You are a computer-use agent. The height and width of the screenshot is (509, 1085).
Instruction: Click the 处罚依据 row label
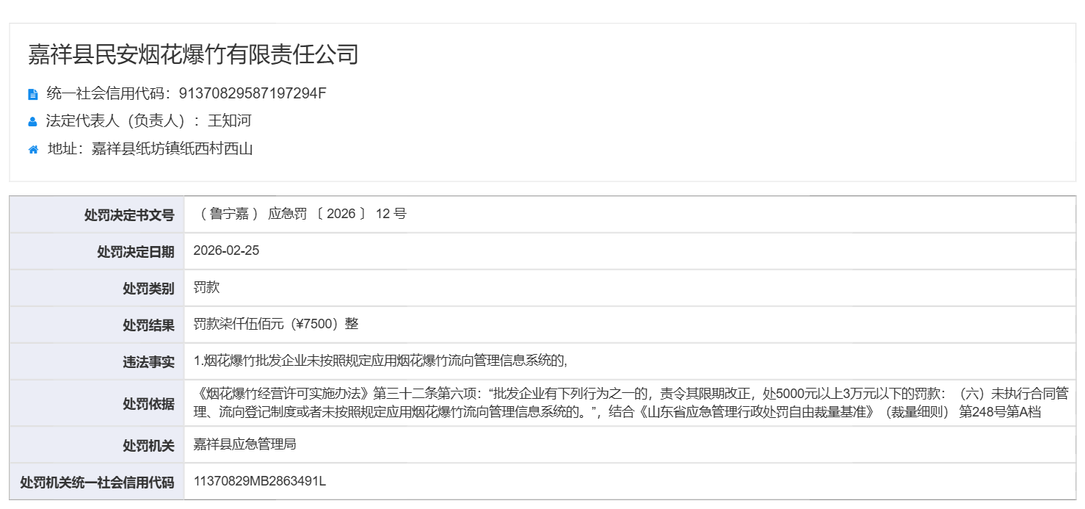coord(148,403)
